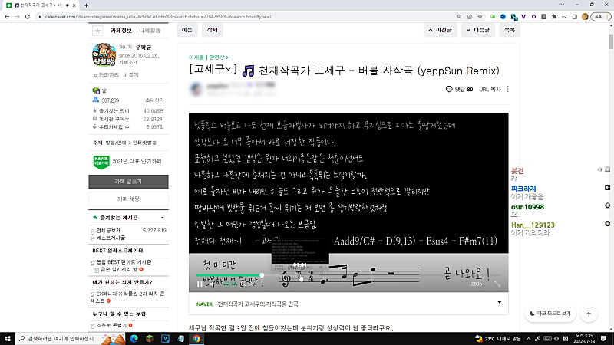614x345 pixels.
Task: Click the 다음글 (next post) button
Action: pyautogui.click(x=477, y=30)
